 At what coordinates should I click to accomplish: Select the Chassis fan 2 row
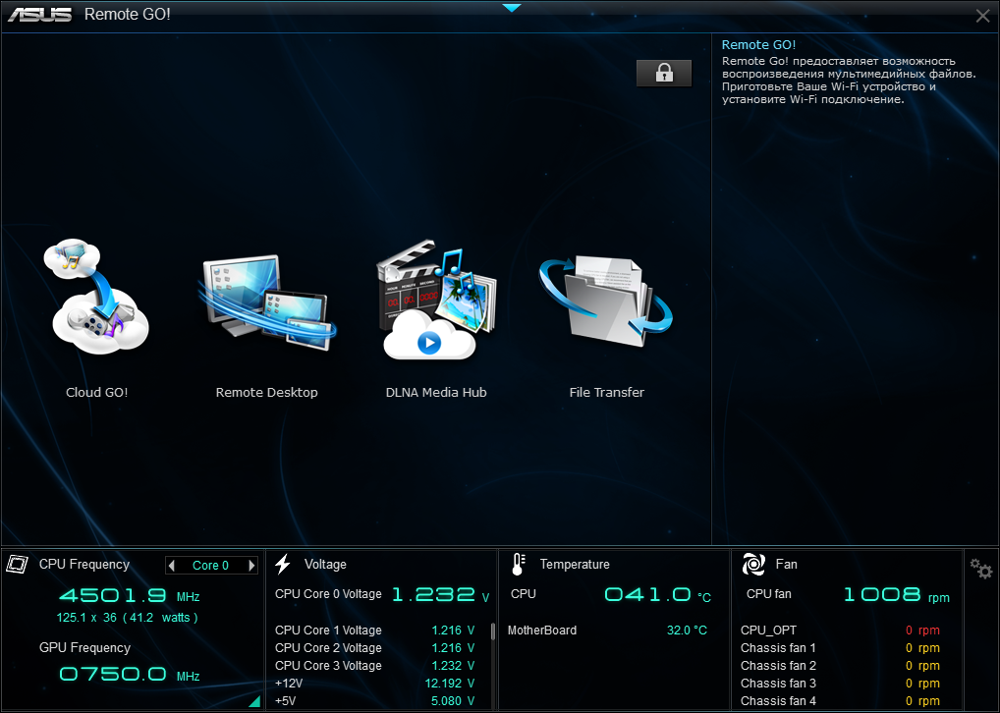coord(840,666)
